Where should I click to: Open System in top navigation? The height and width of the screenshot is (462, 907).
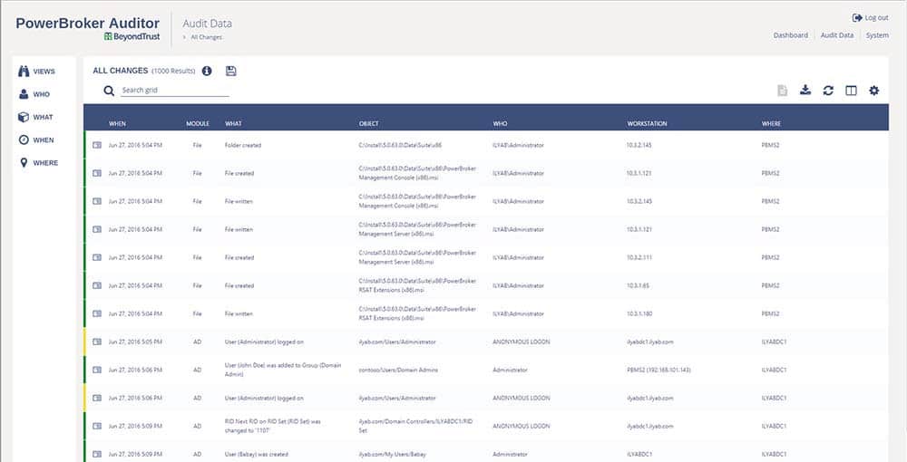click(877, 35)
